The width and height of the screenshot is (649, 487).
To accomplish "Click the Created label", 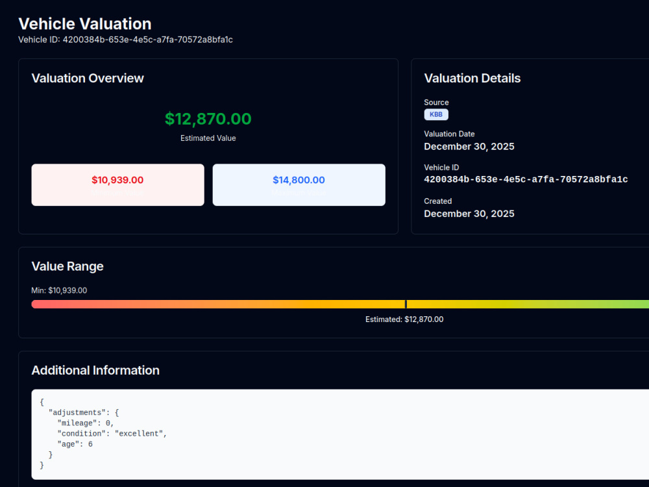I will pos(437,201).
